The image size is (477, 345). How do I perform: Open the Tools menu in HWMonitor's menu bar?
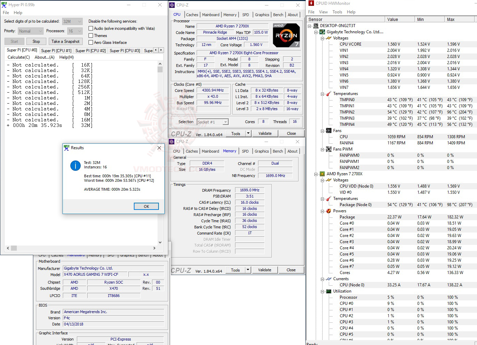tap(337, 12)
